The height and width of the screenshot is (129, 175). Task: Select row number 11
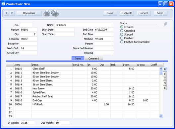(x=10, y=108)
